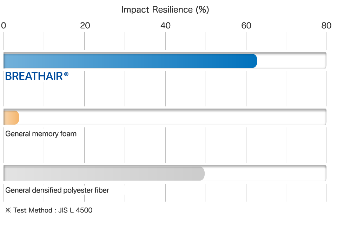Click the Impact Resilience (%) title
Image resolution: width=337 pixels, height=245 pixels.
point(165,10)
